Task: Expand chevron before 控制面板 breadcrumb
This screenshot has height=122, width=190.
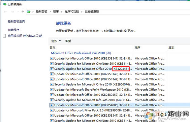Action: click(33, 12)
